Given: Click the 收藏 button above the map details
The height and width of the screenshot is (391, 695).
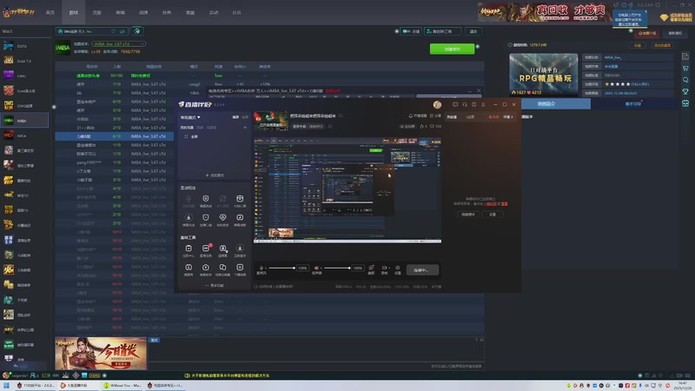Looking at the screenshot, I should click(x=638, y=45).
